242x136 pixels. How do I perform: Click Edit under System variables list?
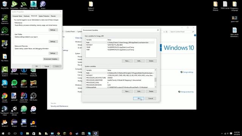[x=139, y=91]
